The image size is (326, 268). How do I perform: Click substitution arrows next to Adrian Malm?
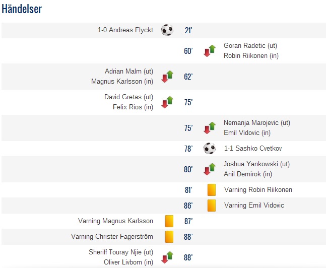pyautogui.click(x=167, y=77)
